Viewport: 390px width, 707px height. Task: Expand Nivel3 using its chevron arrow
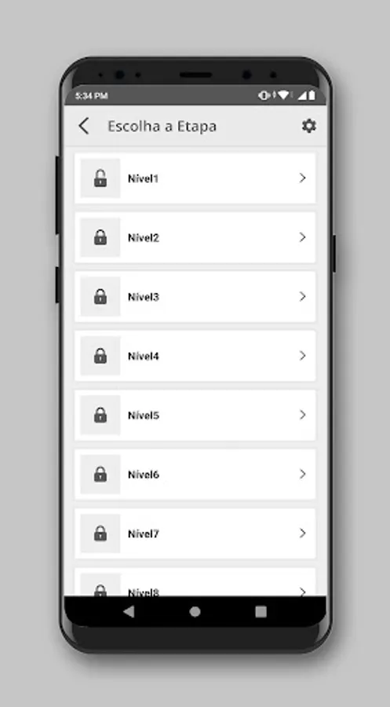click(303, 296)
